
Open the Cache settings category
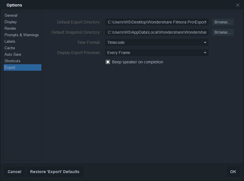pos(10,48)
